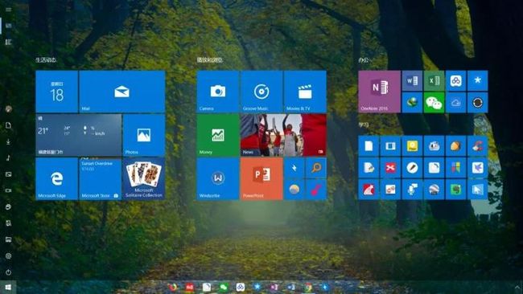
Task: Open the pink music note small tile
Action: (x=316, y=190)
